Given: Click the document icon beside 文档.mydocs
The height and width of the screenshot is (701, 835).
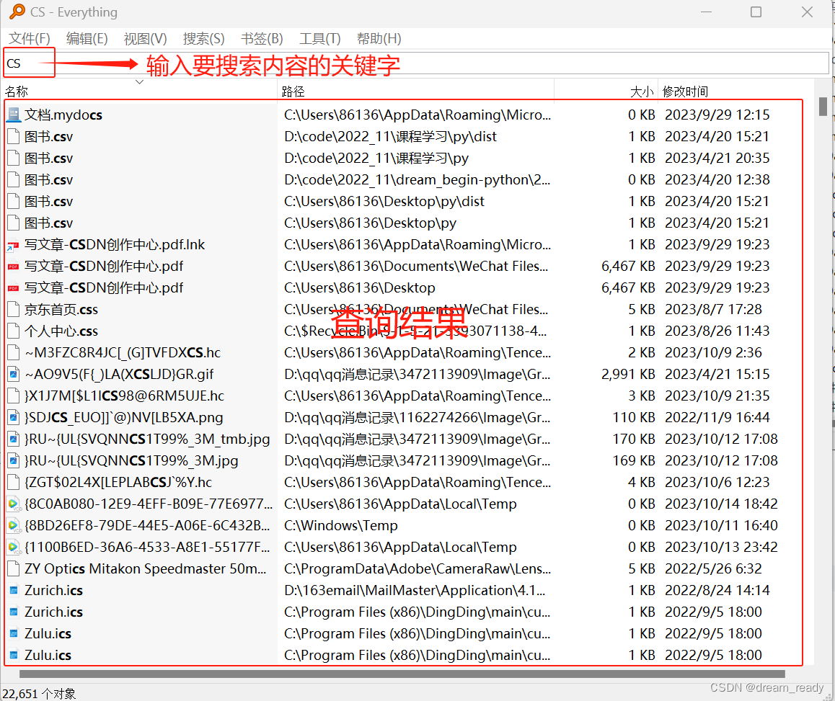Looking at the screenshot, I should click(x=12, y=115).
